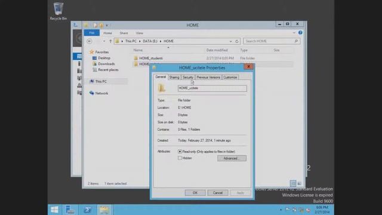
Task: Select Desktop under Favorites
Action: point(104,58)
